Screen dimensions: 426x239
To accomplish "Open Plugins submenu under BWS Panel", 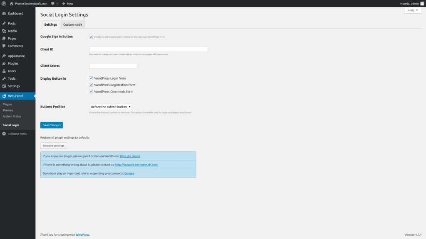I will [7, 104].
